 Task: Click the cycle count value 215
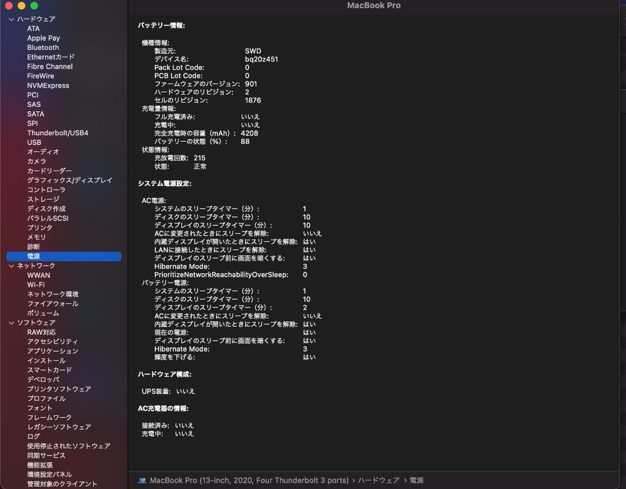pyautogui.click(x=199, y=158)
